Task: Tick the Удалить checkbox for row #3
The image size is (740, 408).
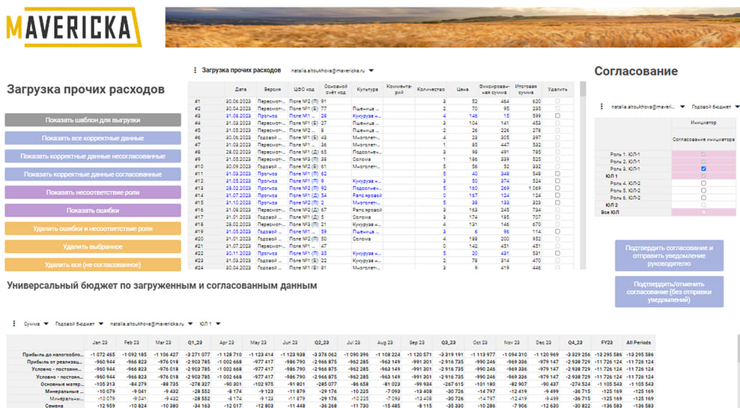Action: pyautogui.click(x=556, y=115)
